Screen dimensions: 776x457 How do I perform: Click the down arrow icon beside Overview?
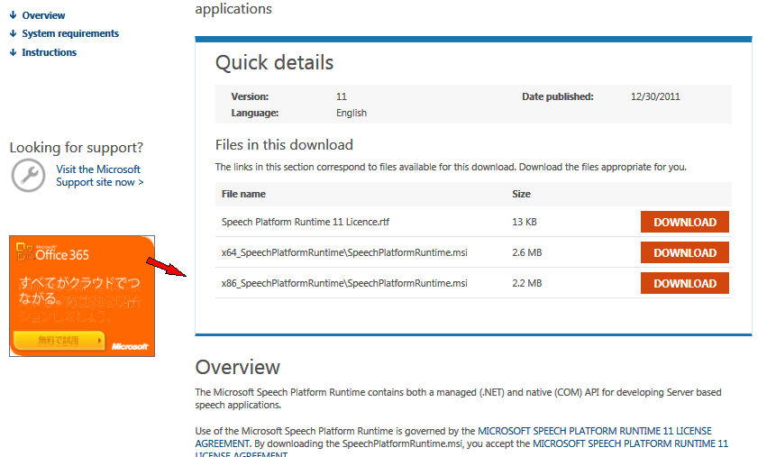13,15
